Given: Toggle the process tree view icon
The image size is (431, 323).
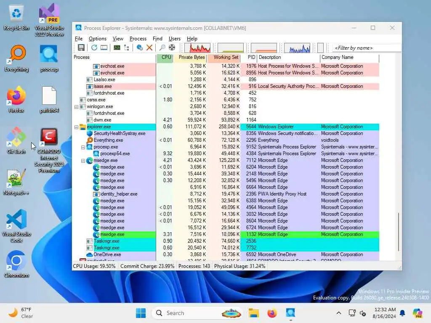Looking at the screenshot, I should tap(126, 48).
